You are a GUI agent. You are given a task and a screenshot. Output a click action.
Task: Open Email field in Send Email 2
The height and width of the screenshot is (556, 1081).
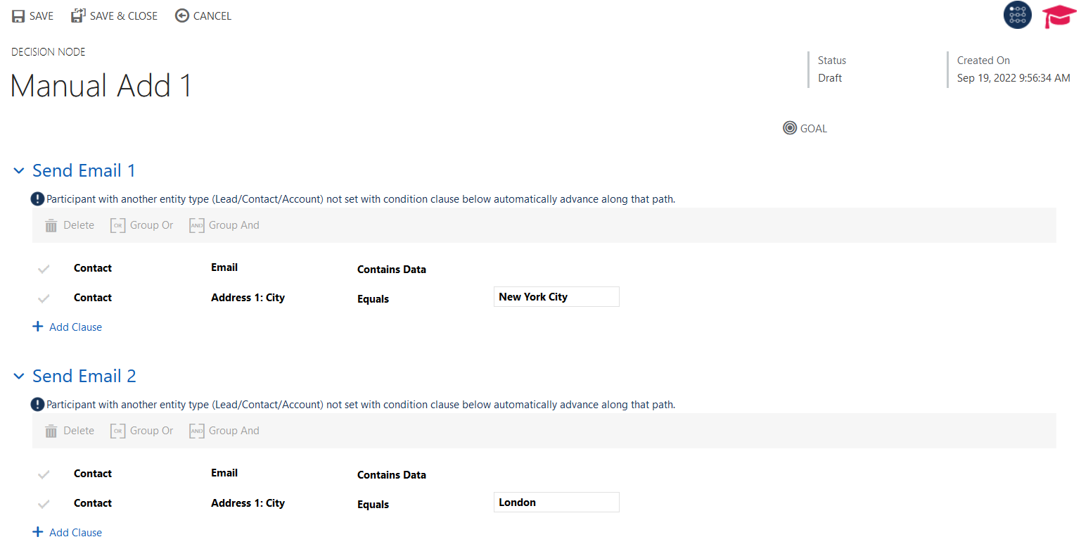[224, 473]
